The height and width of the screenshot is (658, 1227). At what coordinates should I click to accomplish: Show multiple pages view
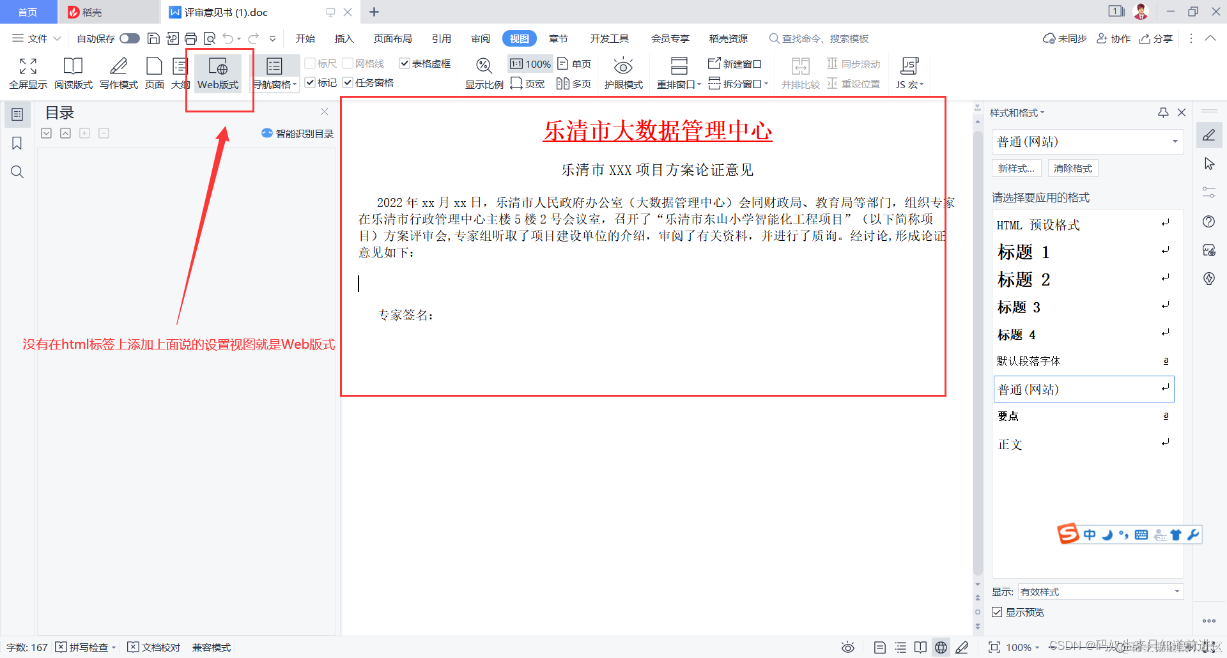point(574,84)
